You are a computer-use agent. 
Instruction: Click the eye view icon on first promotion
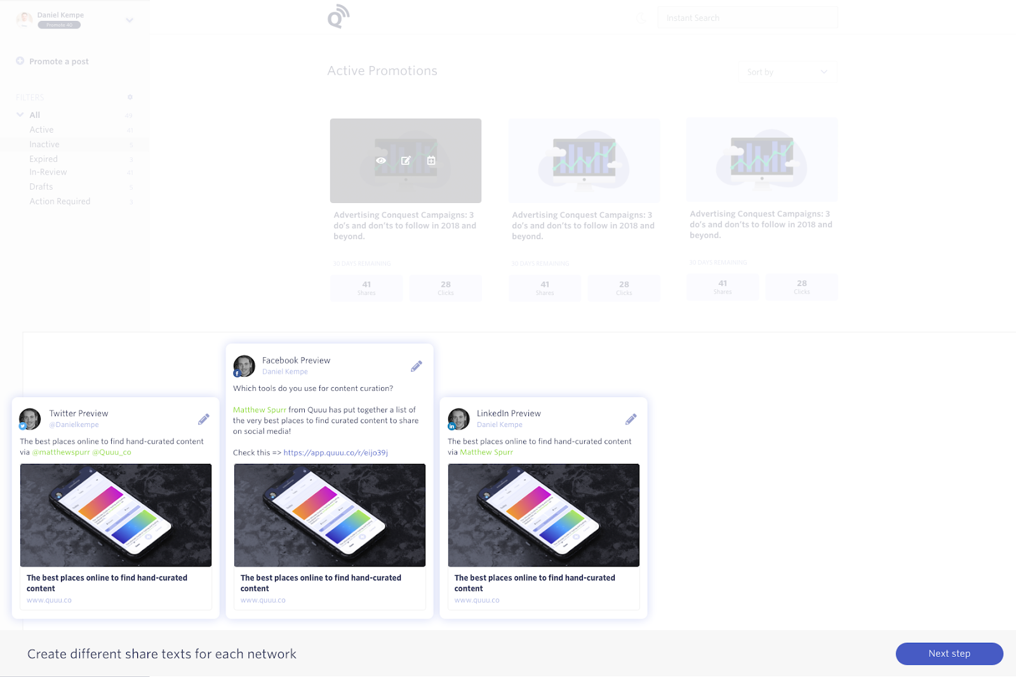click(x=381, y=161)
